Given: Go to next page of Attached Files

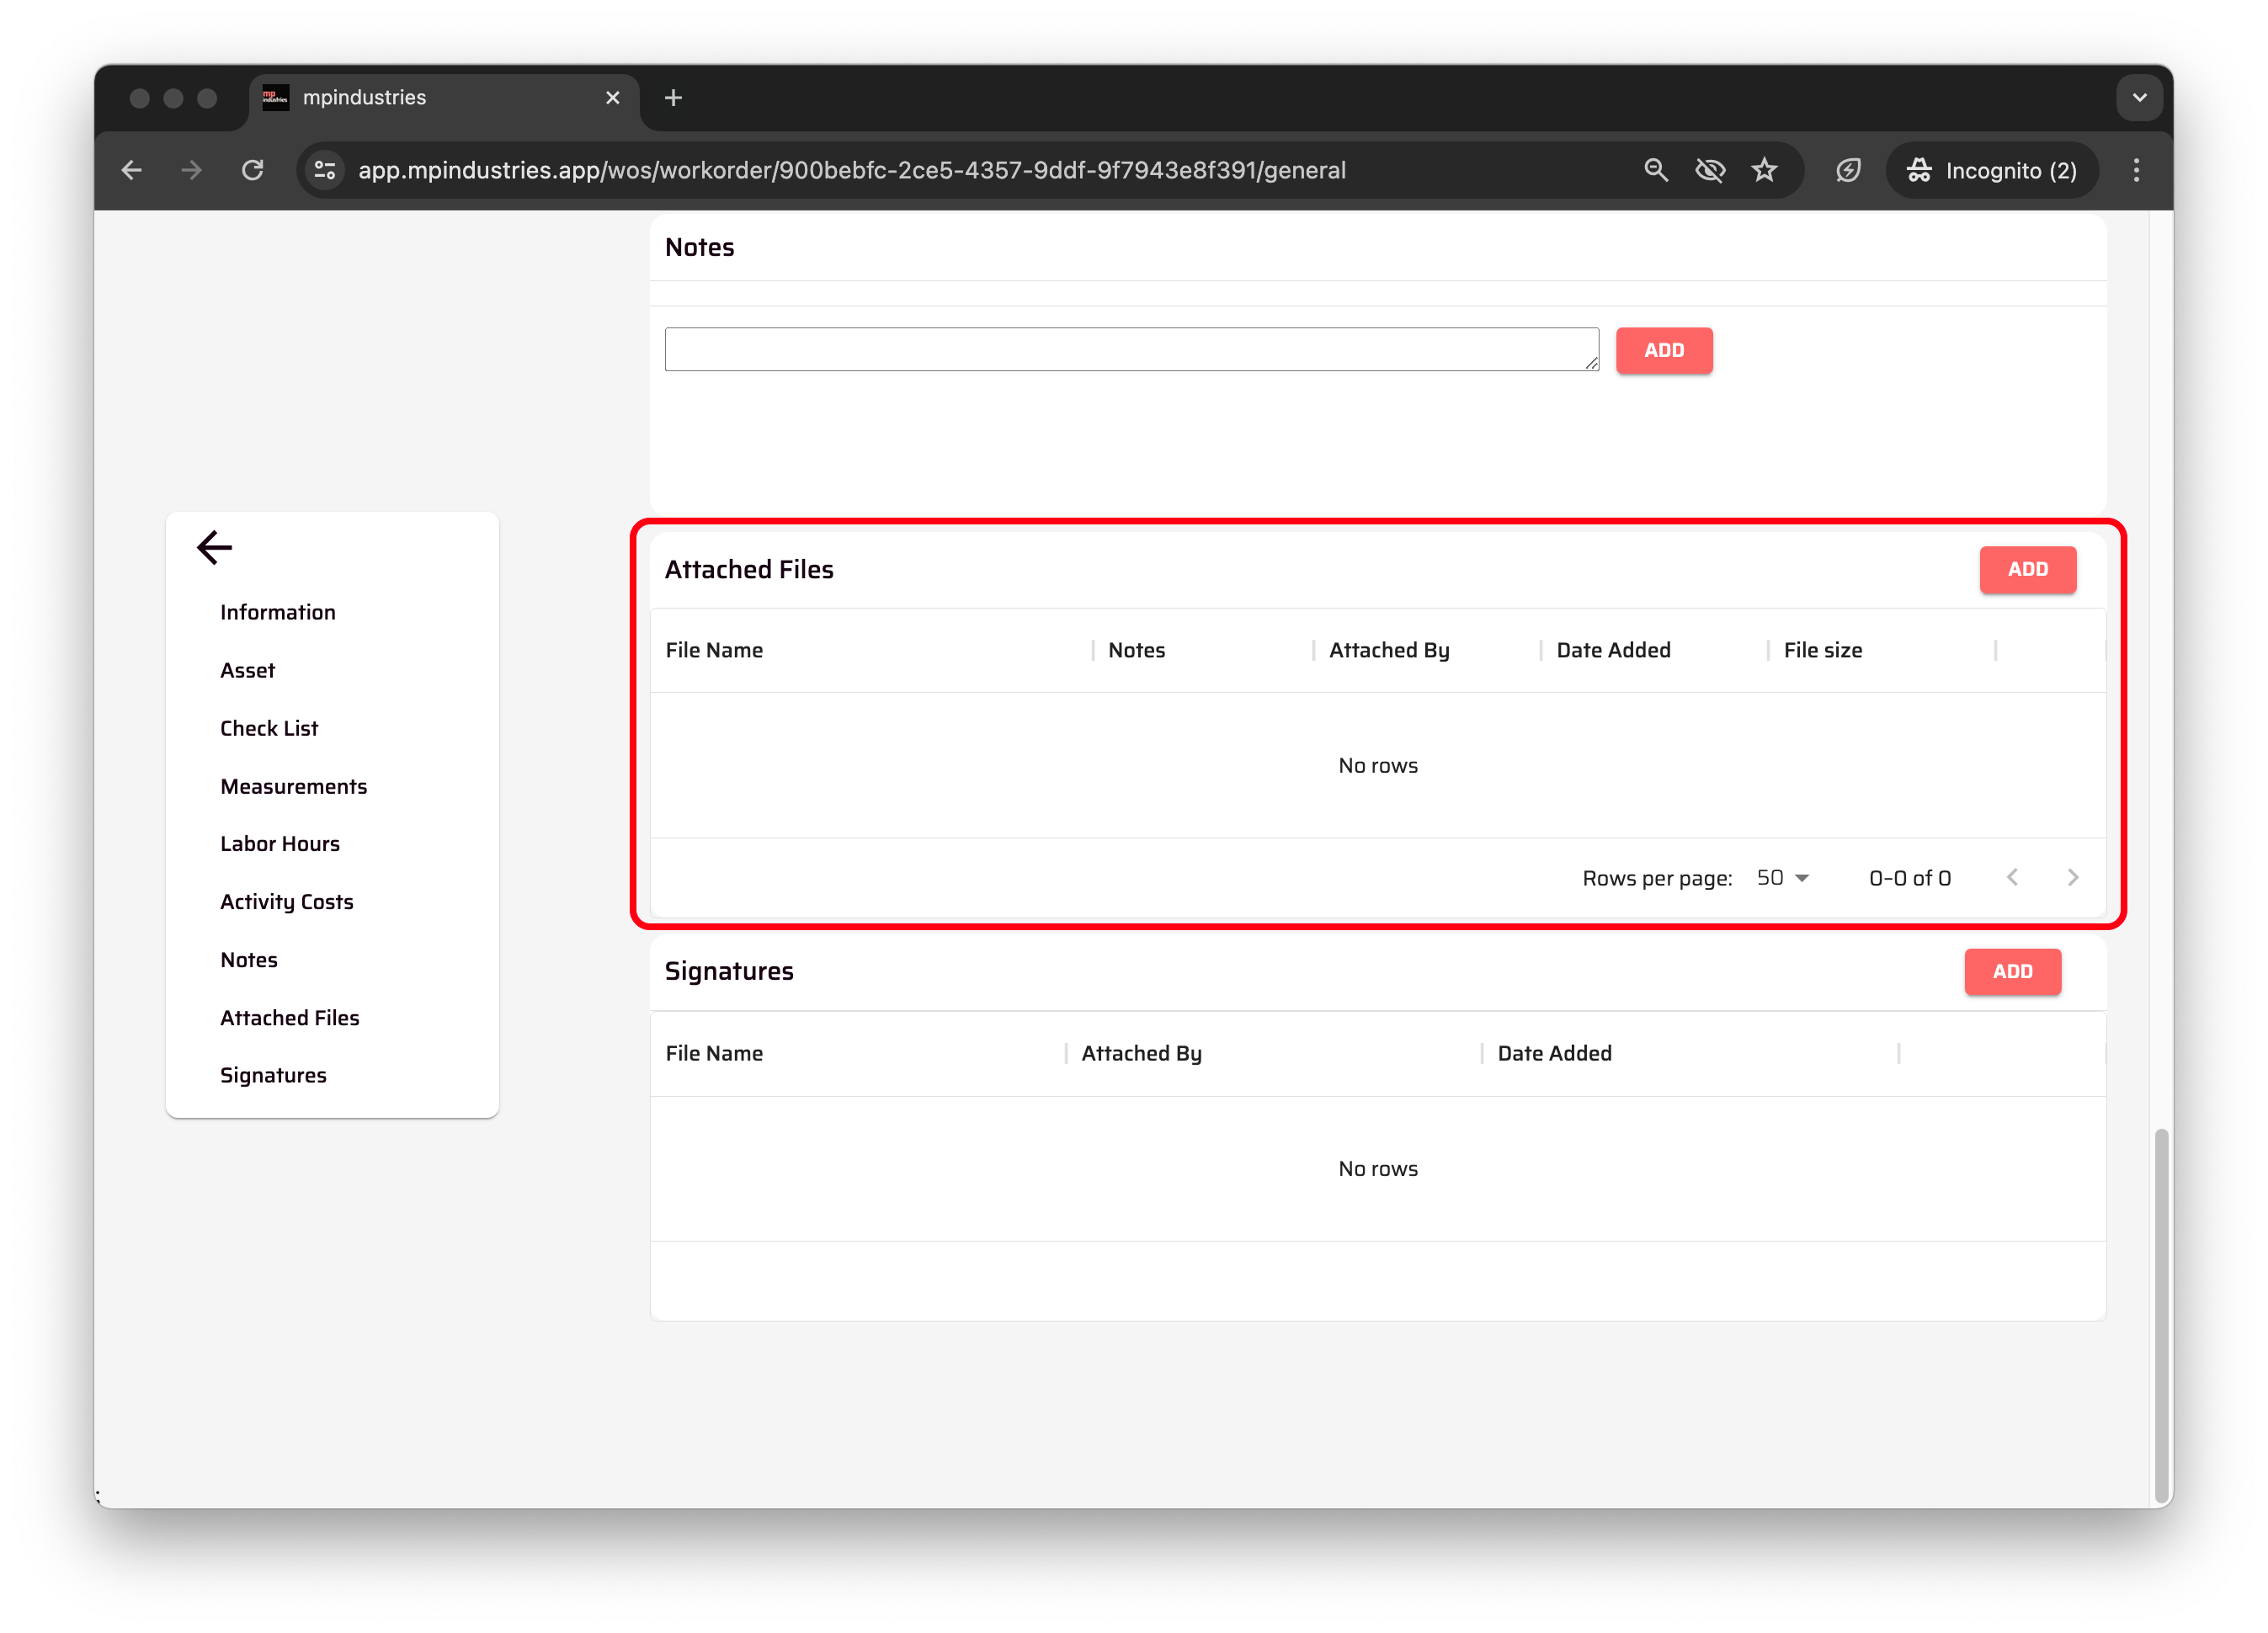Looking at the screenshot, I should pos(2073,877).
